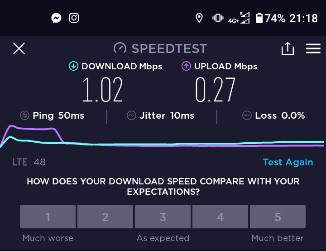Image resolution: width=326 pixels, height=251 pixels.
Task: Tap the packet Loss icon
Action: pos(247,116)
